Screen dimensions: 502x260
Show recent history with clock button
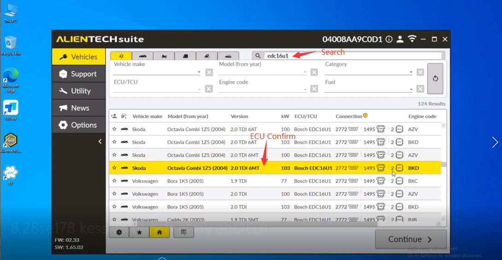pos(119,232)
